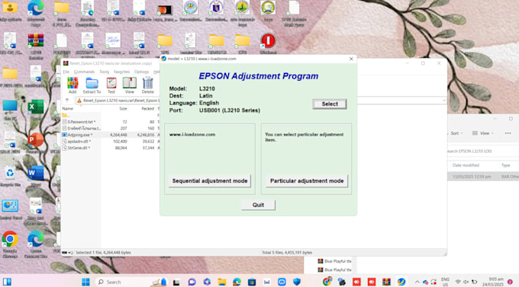Click the Add icon in WinRAR toolbar
The image size is (519, 287).
point(73,85)
